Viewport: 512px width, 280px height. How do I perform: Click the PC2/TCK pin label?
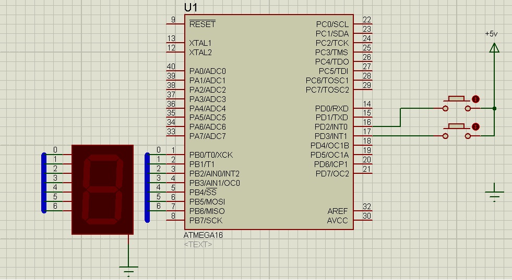[x=332, y=43]
